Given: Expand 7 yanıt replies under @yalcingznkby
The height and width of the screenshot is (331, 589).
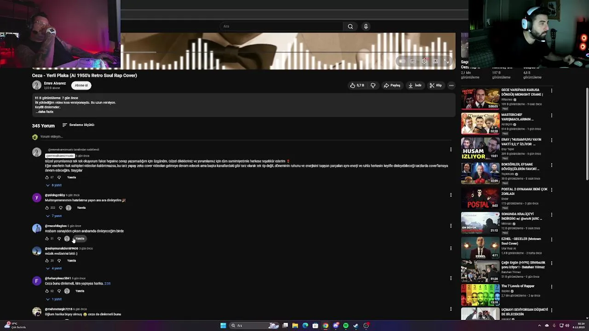Looking at the screenshot, I should pyautogui.click(x=54, y=216).
